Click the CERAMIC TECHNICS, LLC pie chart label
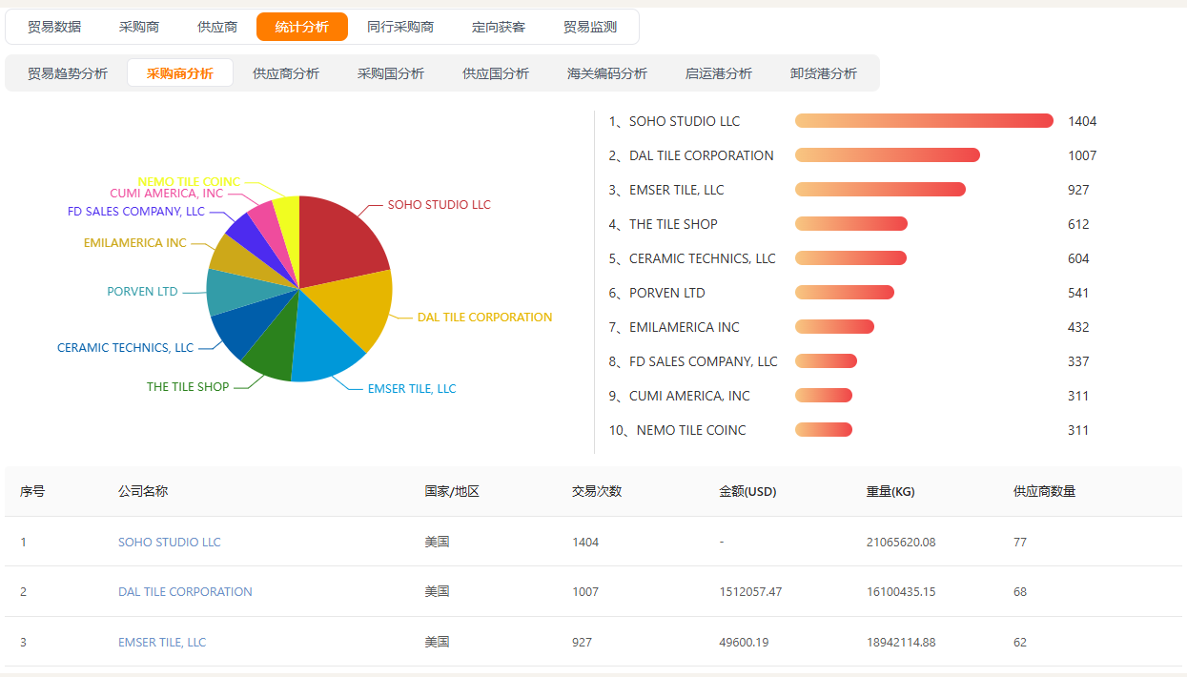This screenshot has width=1187, height=677. coord(125,348)
